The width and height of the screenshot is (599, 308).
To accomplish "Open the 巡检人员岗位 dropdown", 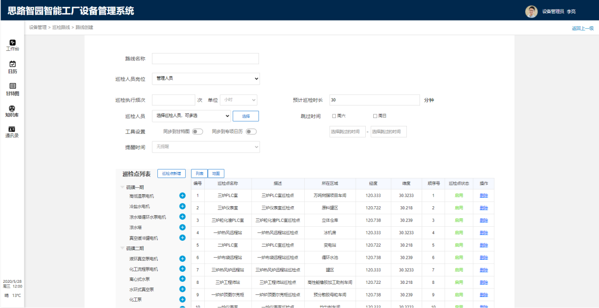I will point(206,79).
